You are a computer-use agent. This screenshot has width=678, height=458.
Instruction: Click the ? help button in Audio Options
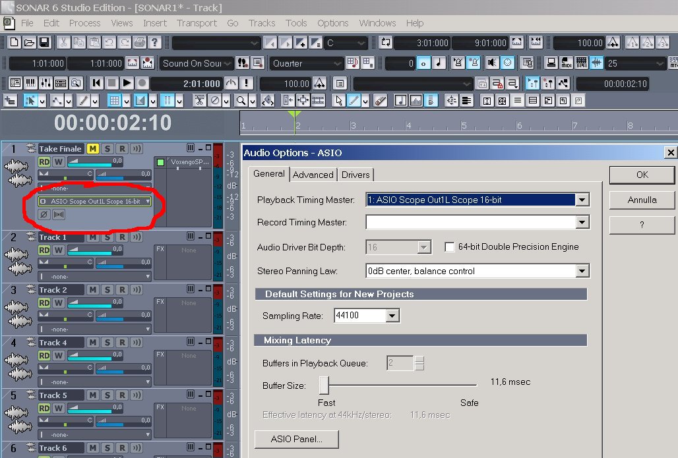[642, 225]
